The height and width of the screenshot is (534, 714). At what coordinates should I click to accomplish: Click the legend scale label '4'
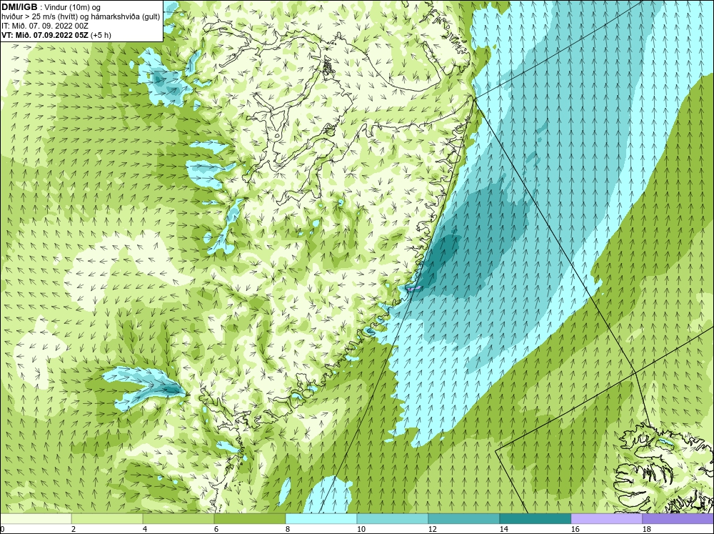click(145, 529)
